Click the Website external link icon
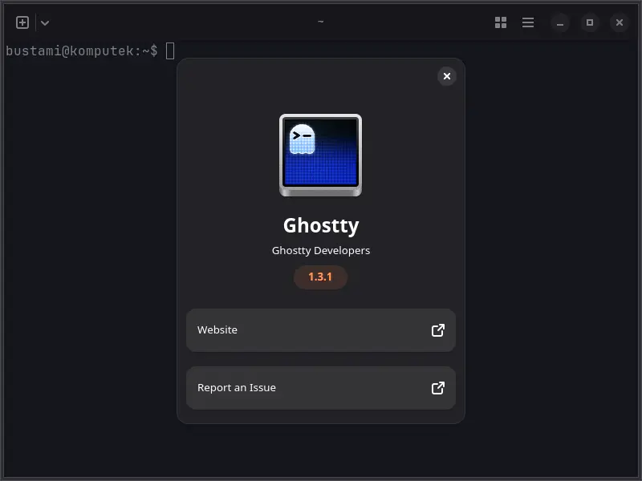Viewport: 642px width, 481px height. (x=437, y=330)
